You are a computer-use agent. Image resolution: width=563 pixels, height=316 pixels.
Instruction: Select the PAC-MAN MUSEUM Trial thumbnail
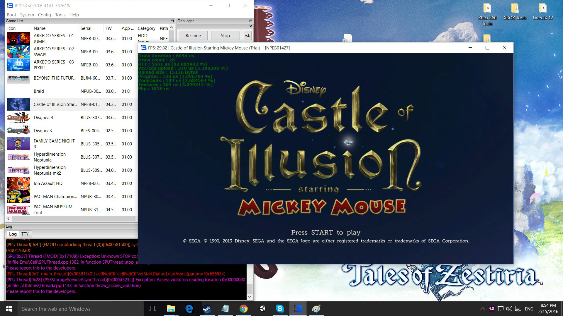coord(18,210)
